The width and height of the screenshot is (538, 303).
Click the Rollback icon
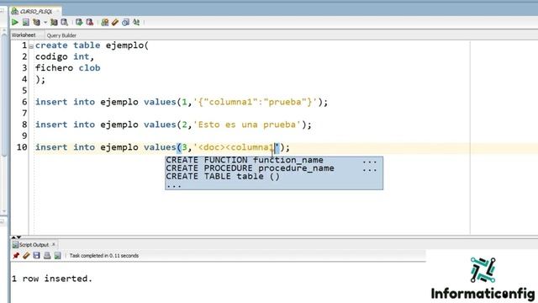pos(90,23)
